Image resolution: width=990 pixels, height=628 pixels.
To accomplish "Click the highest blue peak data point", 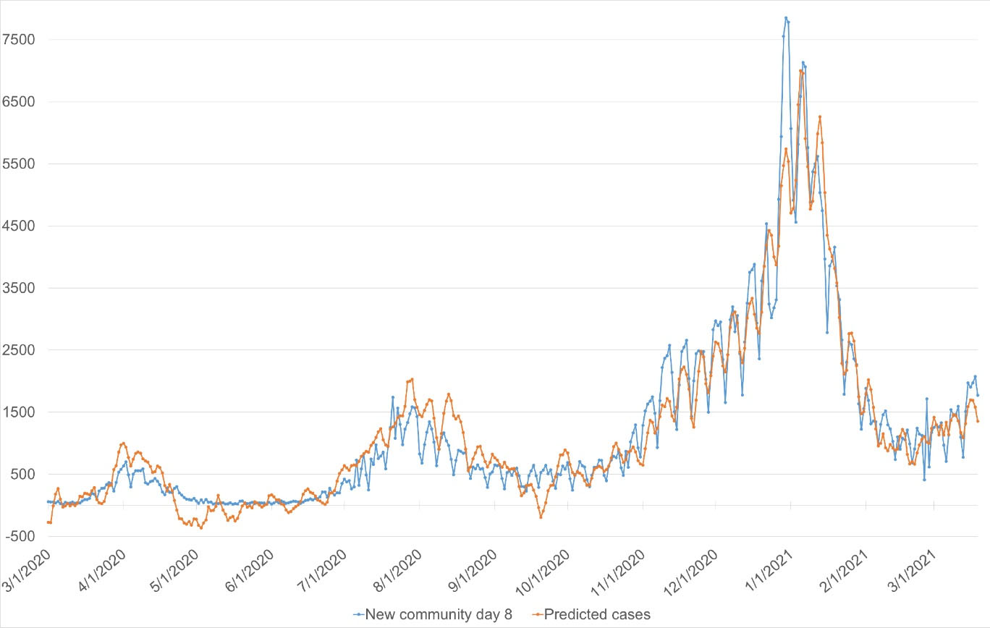I will pyautogui.click(x=785, y=17).
